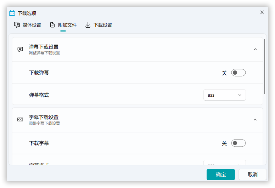Click the 弹幕下载设置 section header title
The height and width of the screenshot is (188, 275).
pyautogui.click(x=44, y=47)
